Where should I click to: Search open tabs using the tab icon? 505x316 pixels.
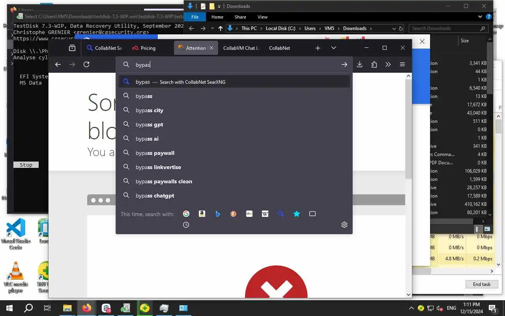(x=312, y=214)
